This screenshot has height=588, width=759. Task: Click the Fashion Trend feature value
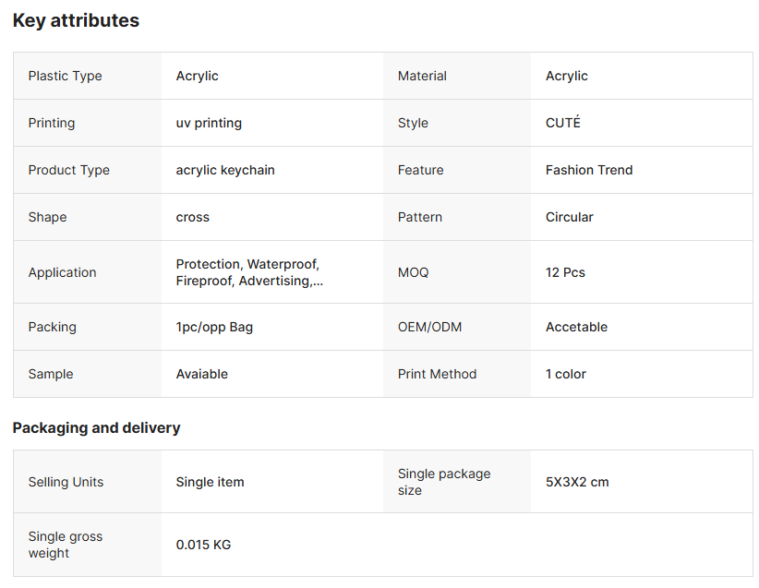click(x=589, y=170)
